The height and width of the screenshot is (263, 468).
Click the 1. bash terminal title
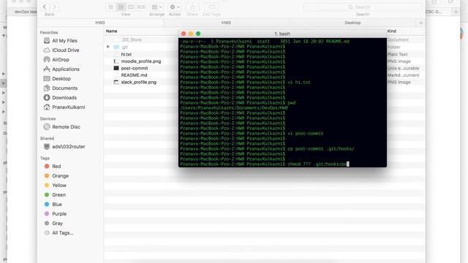[282, 34]
